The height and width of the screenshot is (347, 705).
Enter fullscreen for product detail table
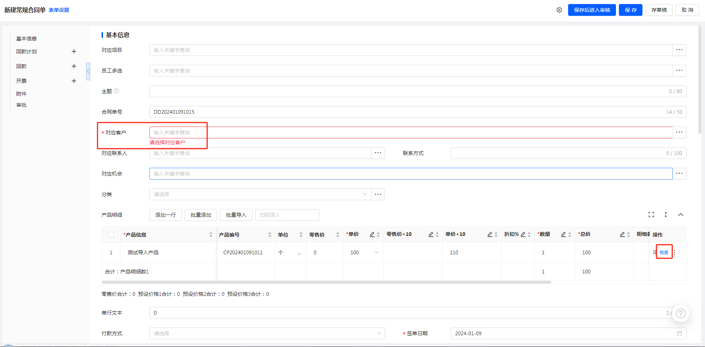click(651, 215)
